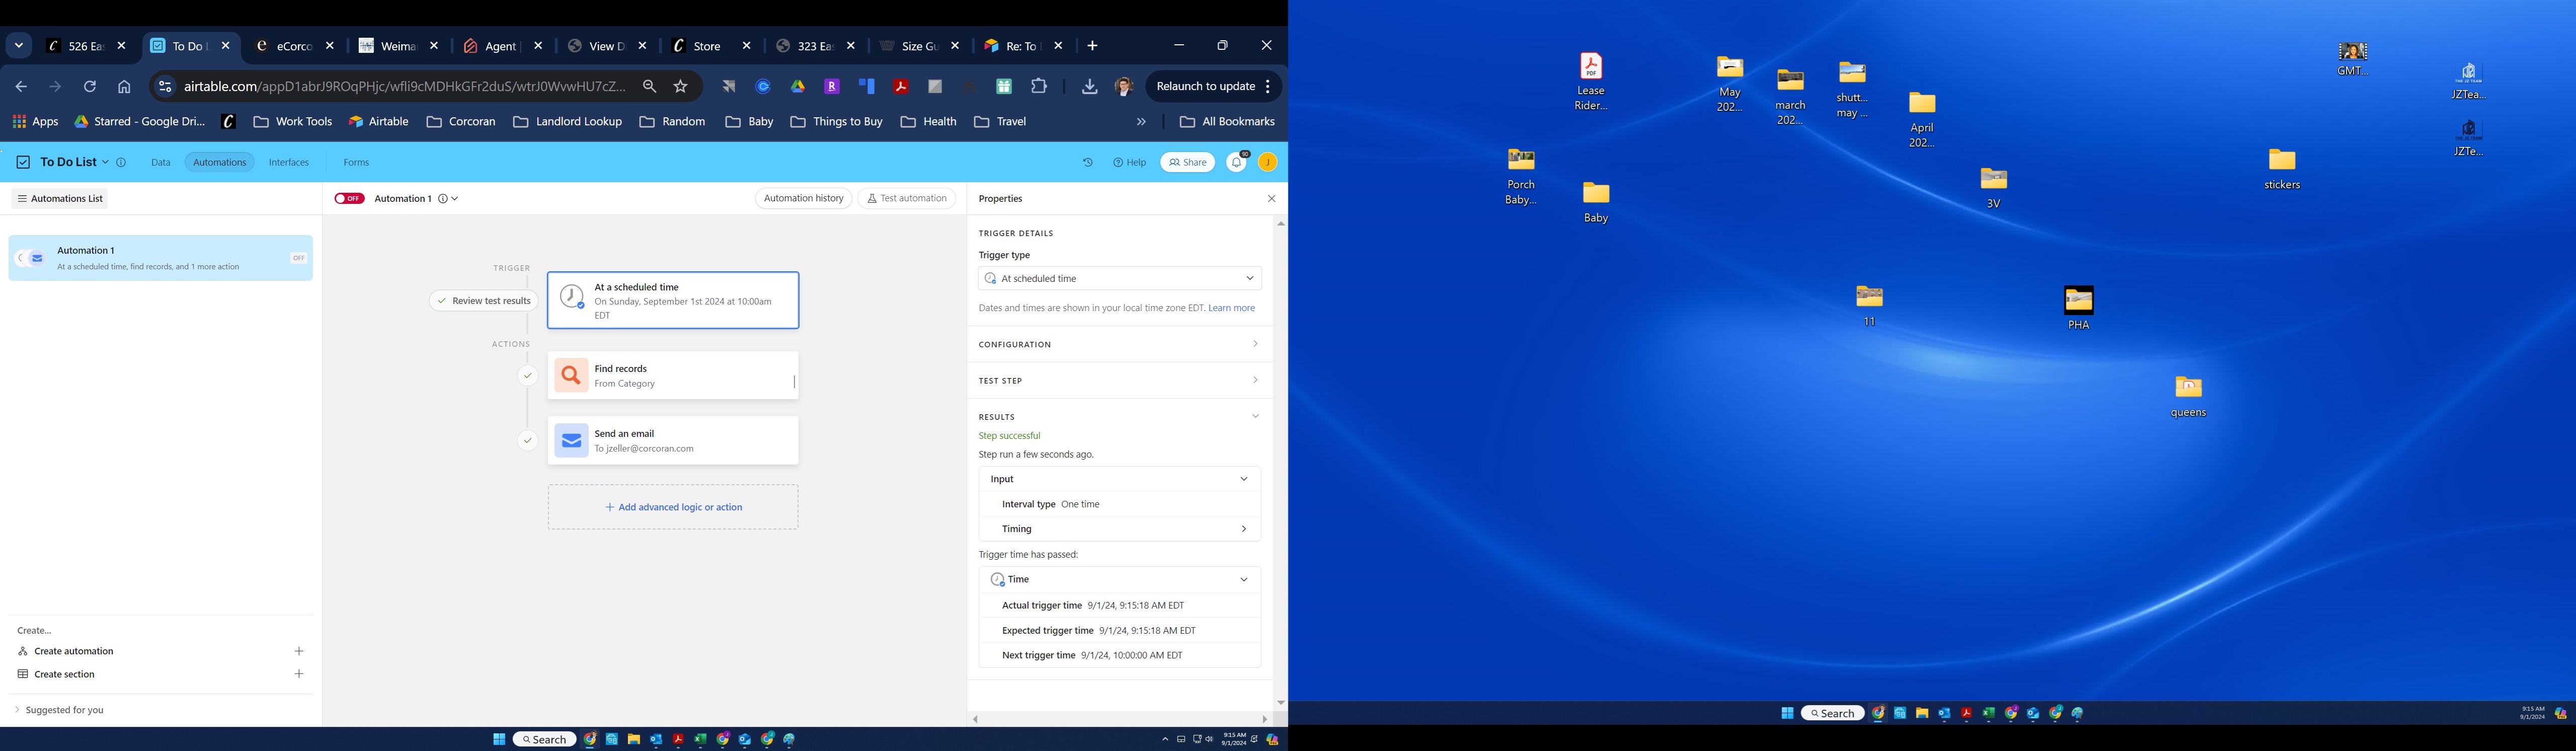The height and width of the screenshot is (751, 2576).
Task: Open the Learn more link
Action: tap(1231, 308)
